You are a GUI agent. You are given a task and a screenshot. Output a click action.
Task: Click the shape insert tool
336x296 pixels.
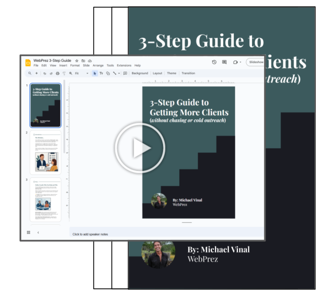108,74
